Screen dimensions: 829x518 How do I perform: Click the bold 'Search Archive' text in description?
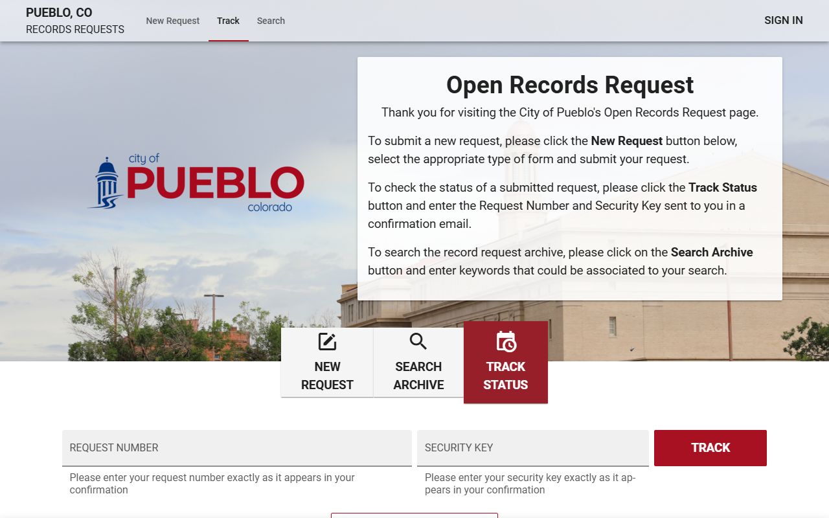coord(712,252)
